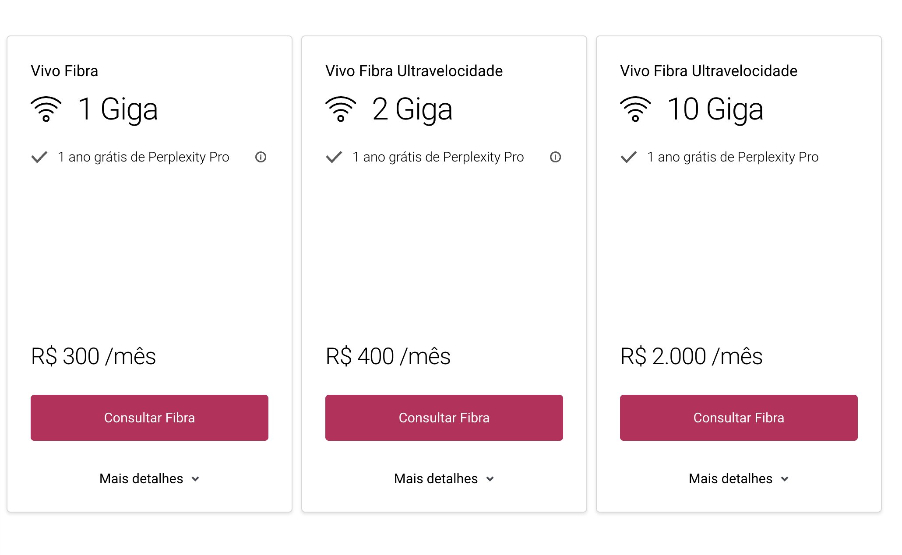Expand Mais detalhes for the 1 Giga plan
This screenshot has height=555, width=902.
click(x=149, y=478)
